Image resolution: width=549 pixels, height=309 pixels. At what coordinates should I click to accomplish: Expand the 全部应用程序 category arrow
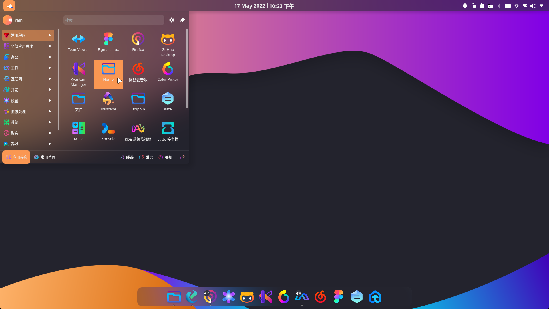pyautogui.click(x=50, y=46)
